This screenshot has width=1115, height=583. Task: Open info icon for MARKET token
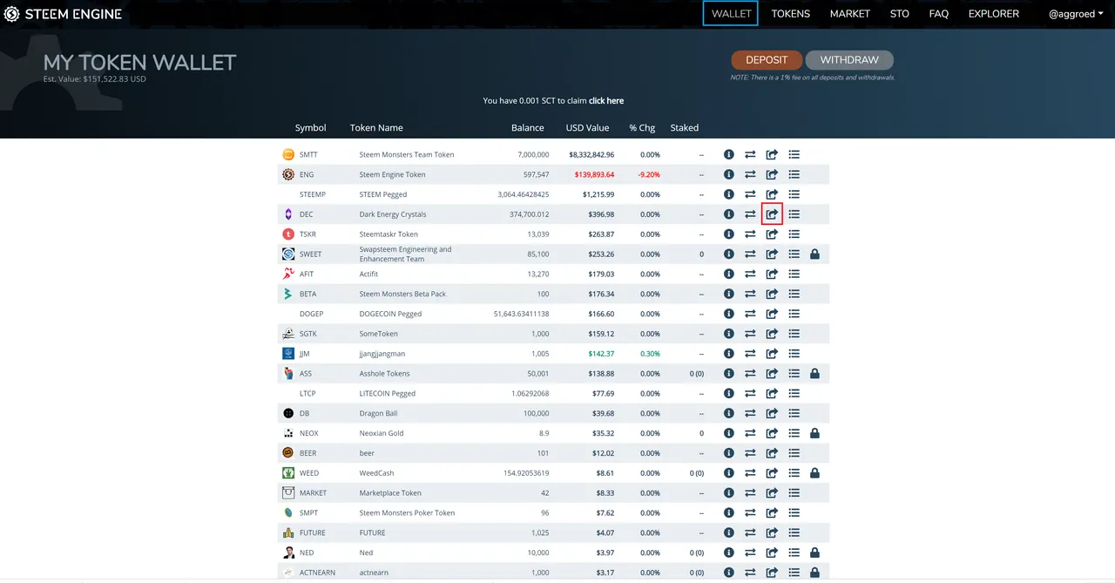(729, 493)
